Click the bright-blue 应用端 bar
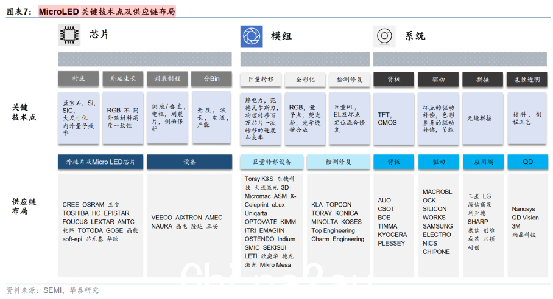The width and height of the screenshot is (553, 299). [483, 162]
